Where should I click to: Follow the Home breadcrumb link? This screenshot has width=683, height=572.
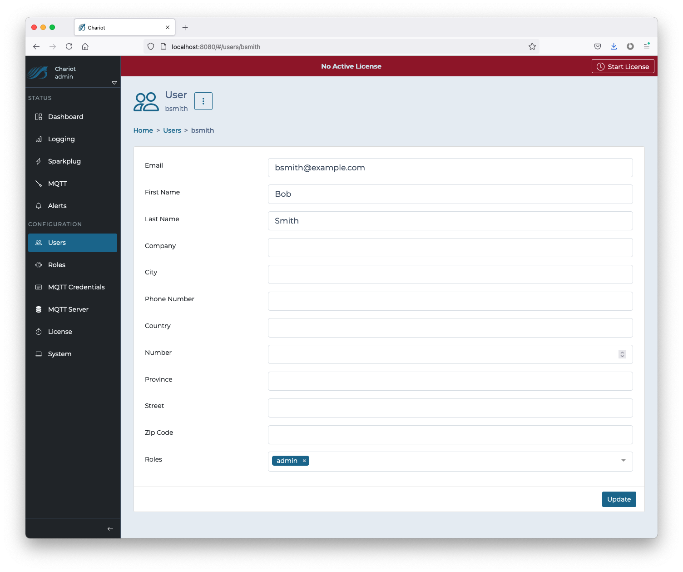[143, 130]
